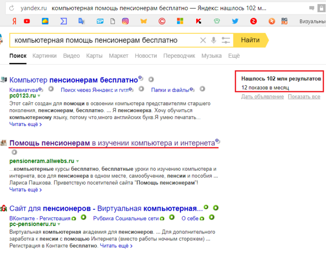Switch to the 'Видео' tab
The height and width of the screenshot is (254, 326).
click(71, 56)
